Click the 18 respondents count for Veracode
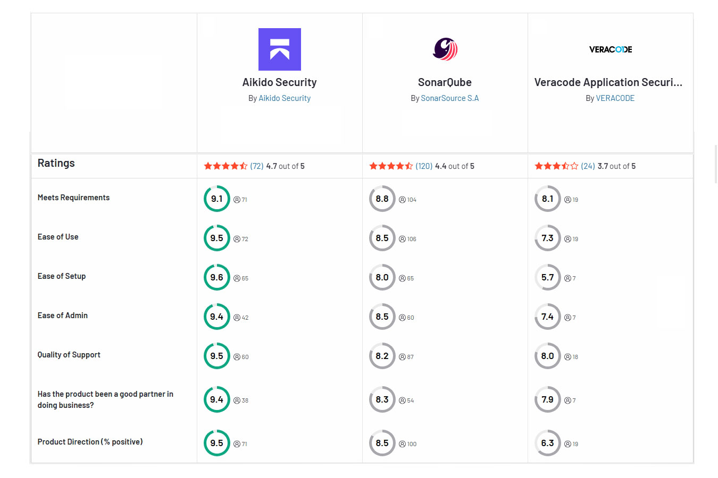Screen dimensions: 718x478 tap(571, 357)
